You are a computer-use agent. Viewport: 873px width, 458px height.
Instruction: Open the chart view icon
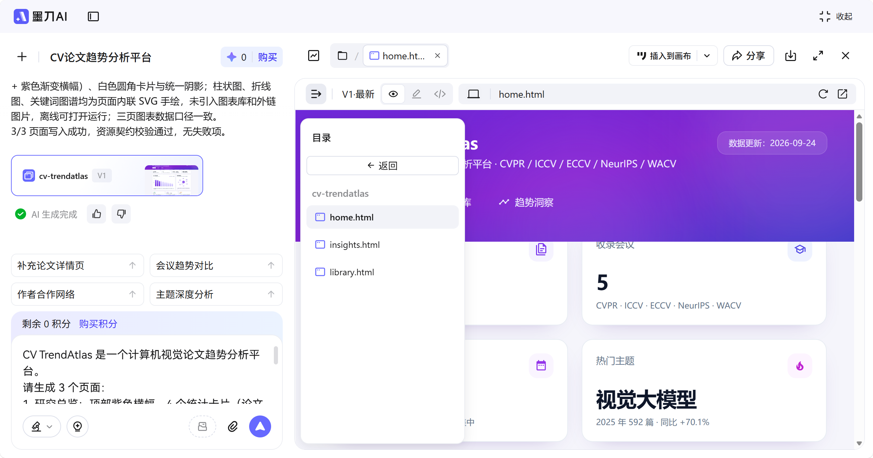point(314,56)
